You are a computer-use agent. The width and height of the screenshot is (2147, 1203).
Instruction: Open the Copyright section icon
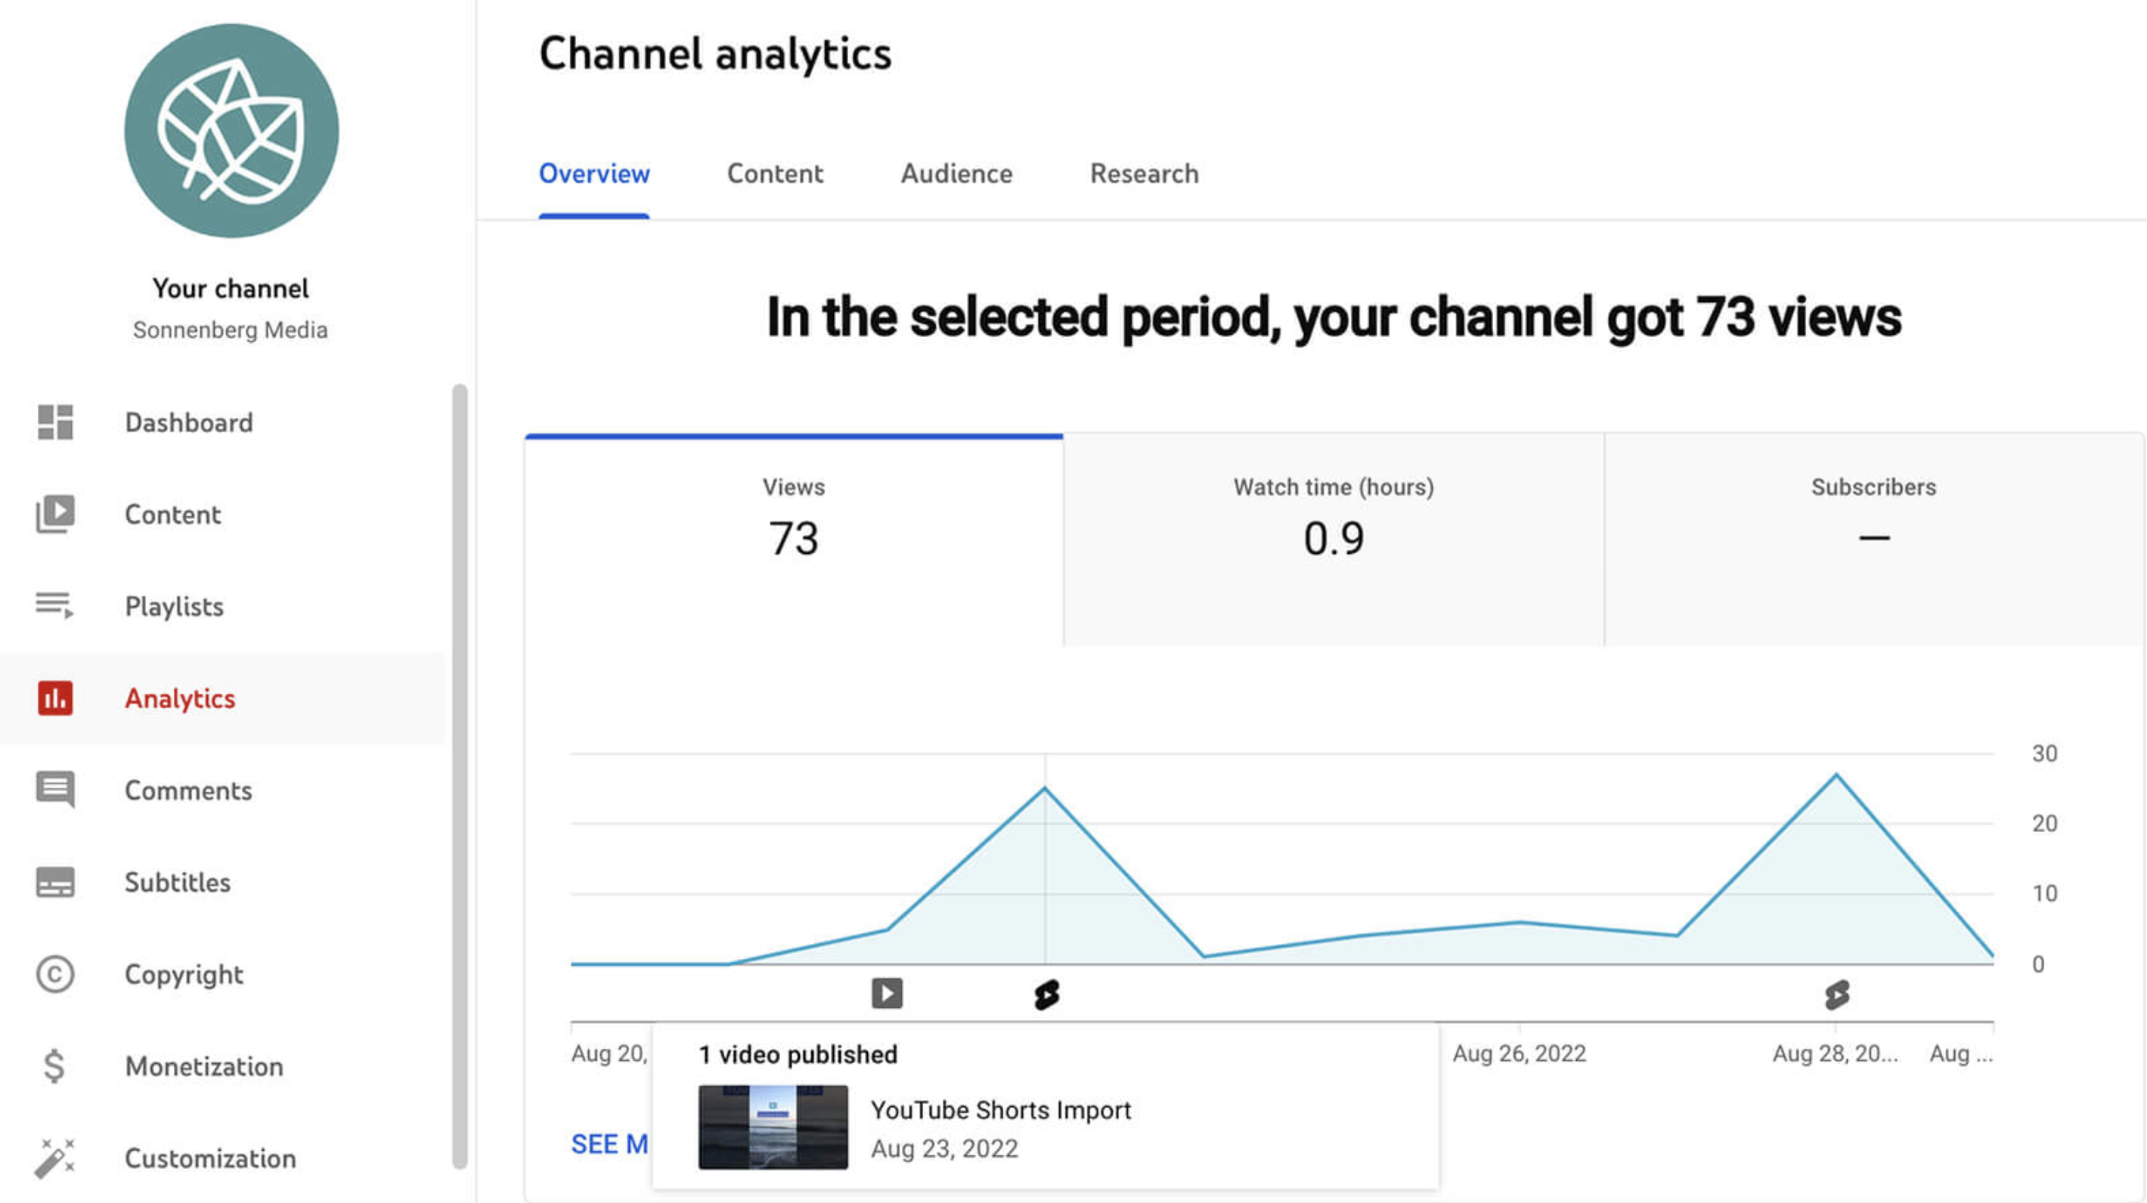click(x=54, y=974)
